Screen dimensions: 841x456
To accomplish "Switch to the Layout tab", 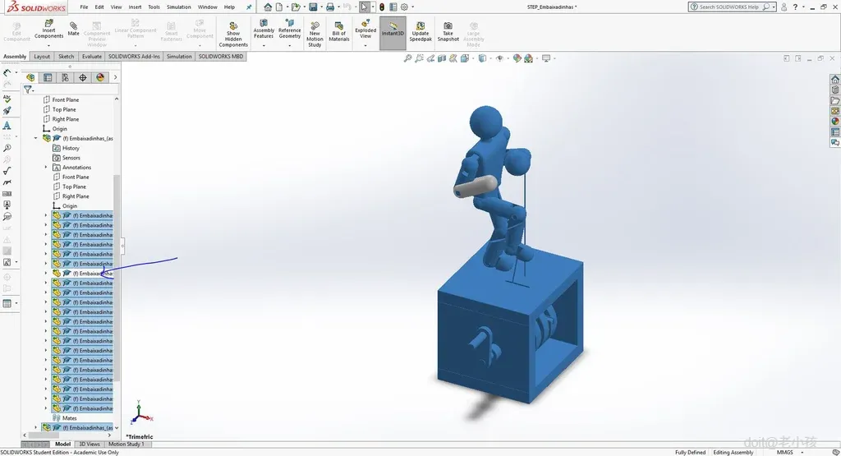I will tap(42, 57).
